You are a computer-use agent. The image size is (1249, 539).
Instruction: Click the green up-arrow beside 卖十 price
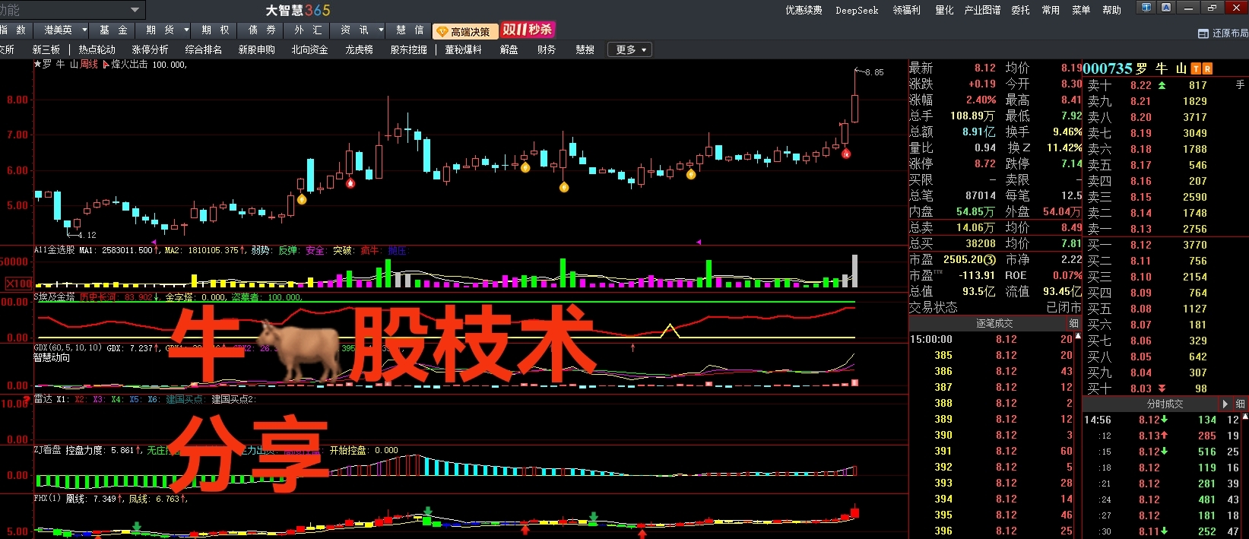[1162, 85]
